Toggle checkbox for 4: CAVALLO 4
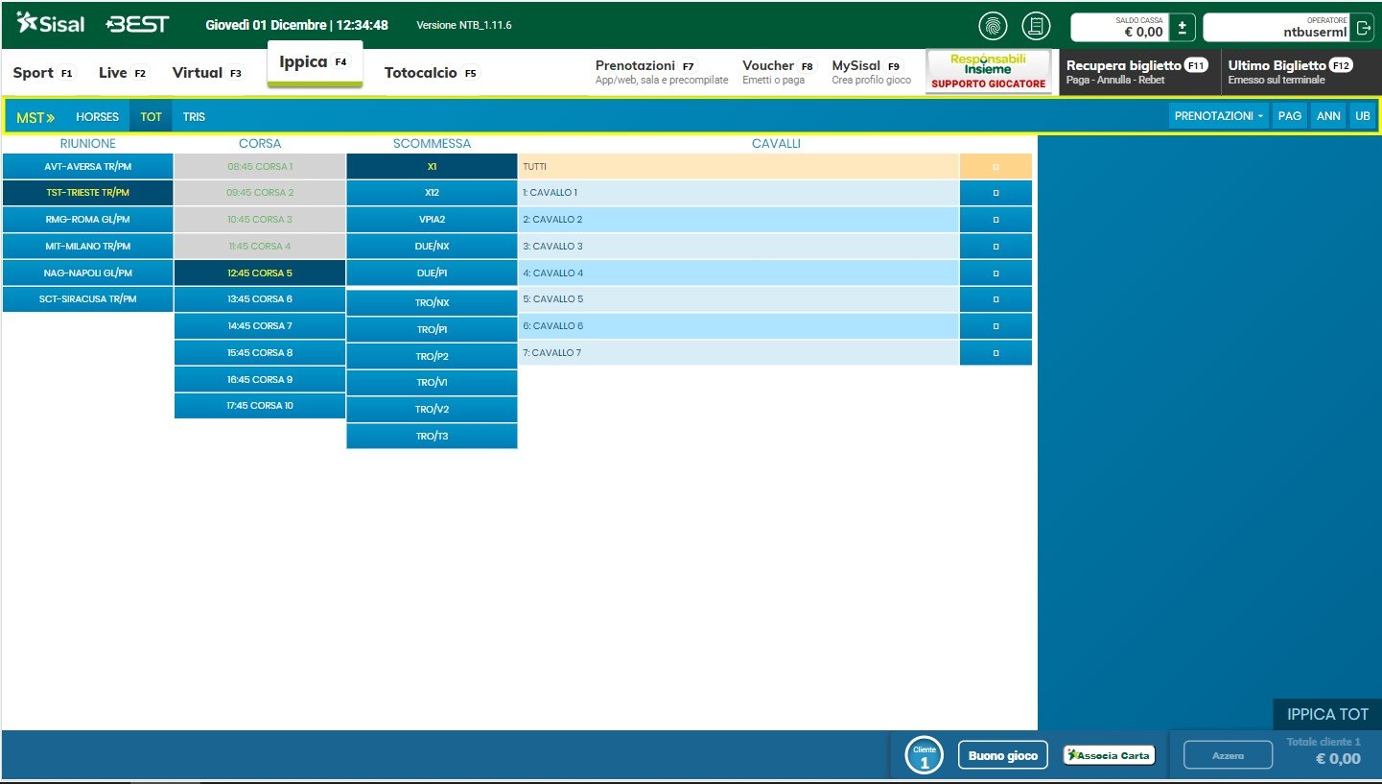The image size is (1382, 784). click(996, 273)
